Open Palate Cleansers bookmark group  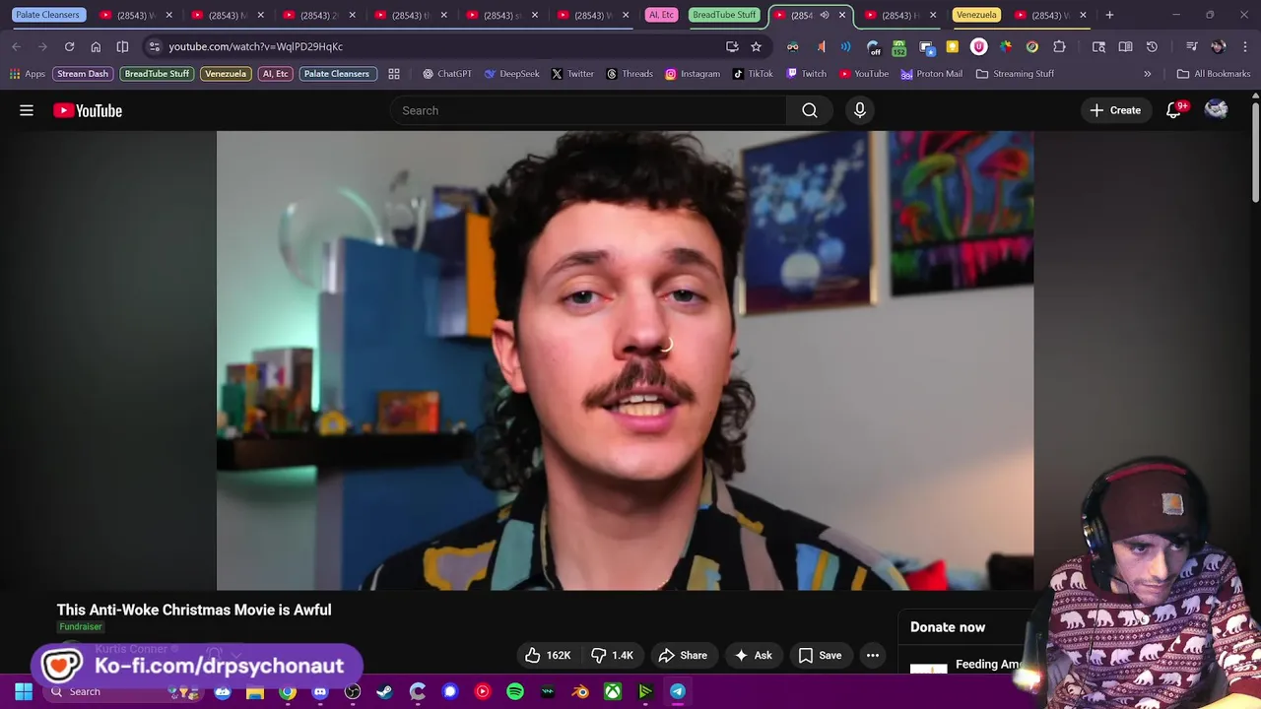337,74
